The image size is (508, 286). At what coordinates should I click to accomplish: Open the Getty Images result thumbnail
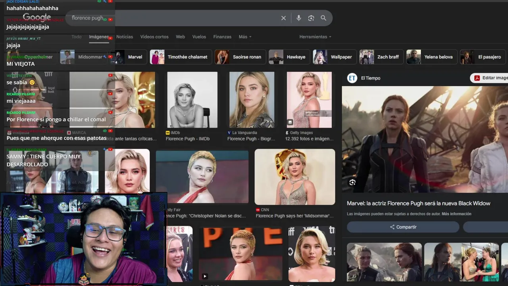[309, 100]
